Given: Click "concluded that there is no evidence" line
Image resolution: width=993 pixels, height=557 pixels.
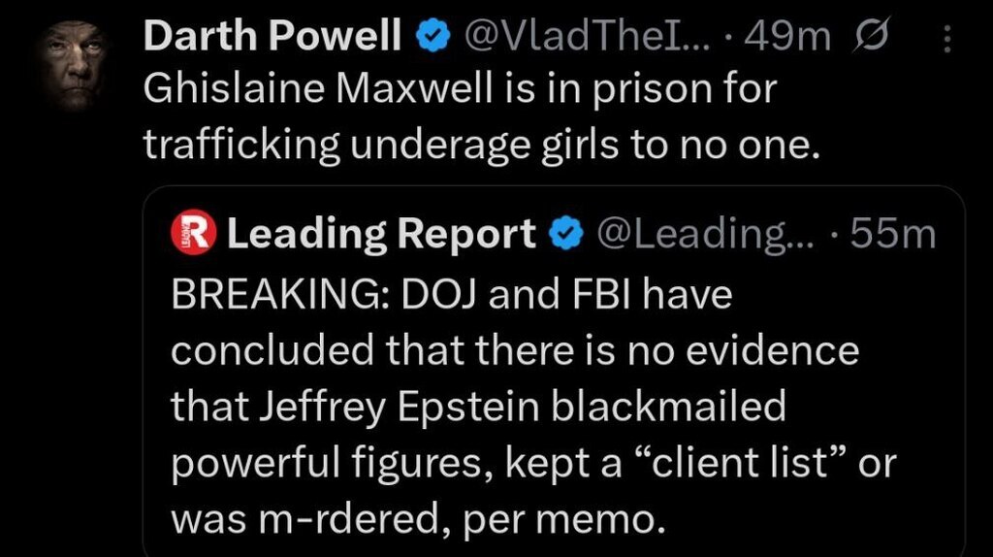Looking at the screenshot, I should [x=515, y=350].
